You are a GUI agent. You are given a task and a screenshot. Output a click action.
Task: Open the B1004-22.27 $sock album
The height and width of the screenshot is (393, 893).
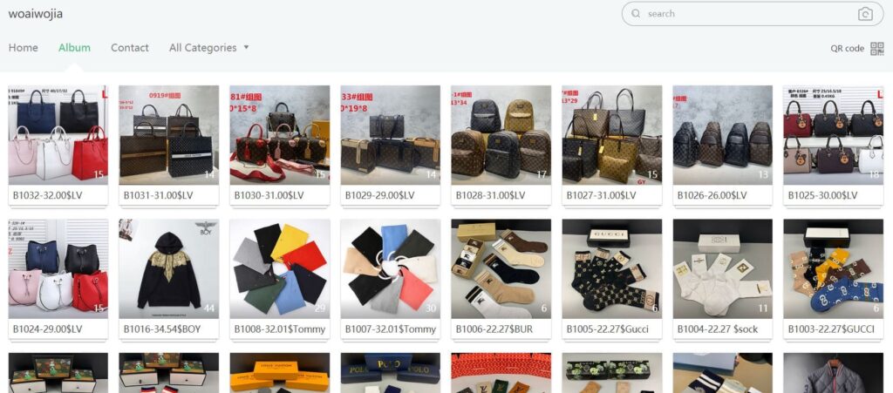coord(723,268)
